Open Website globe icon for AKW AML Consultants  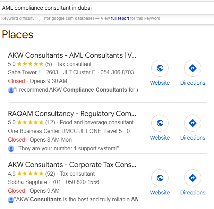tap(160, 68)
